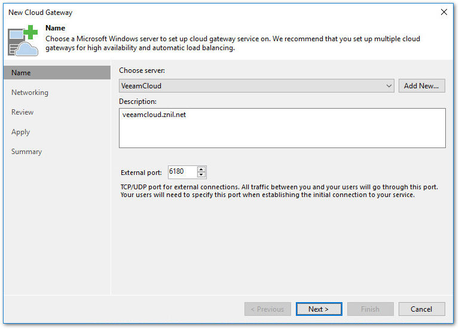Click the VeeamCloud server combo box
This screenshot has width=459, height=329.
click(x=251, y=86)
